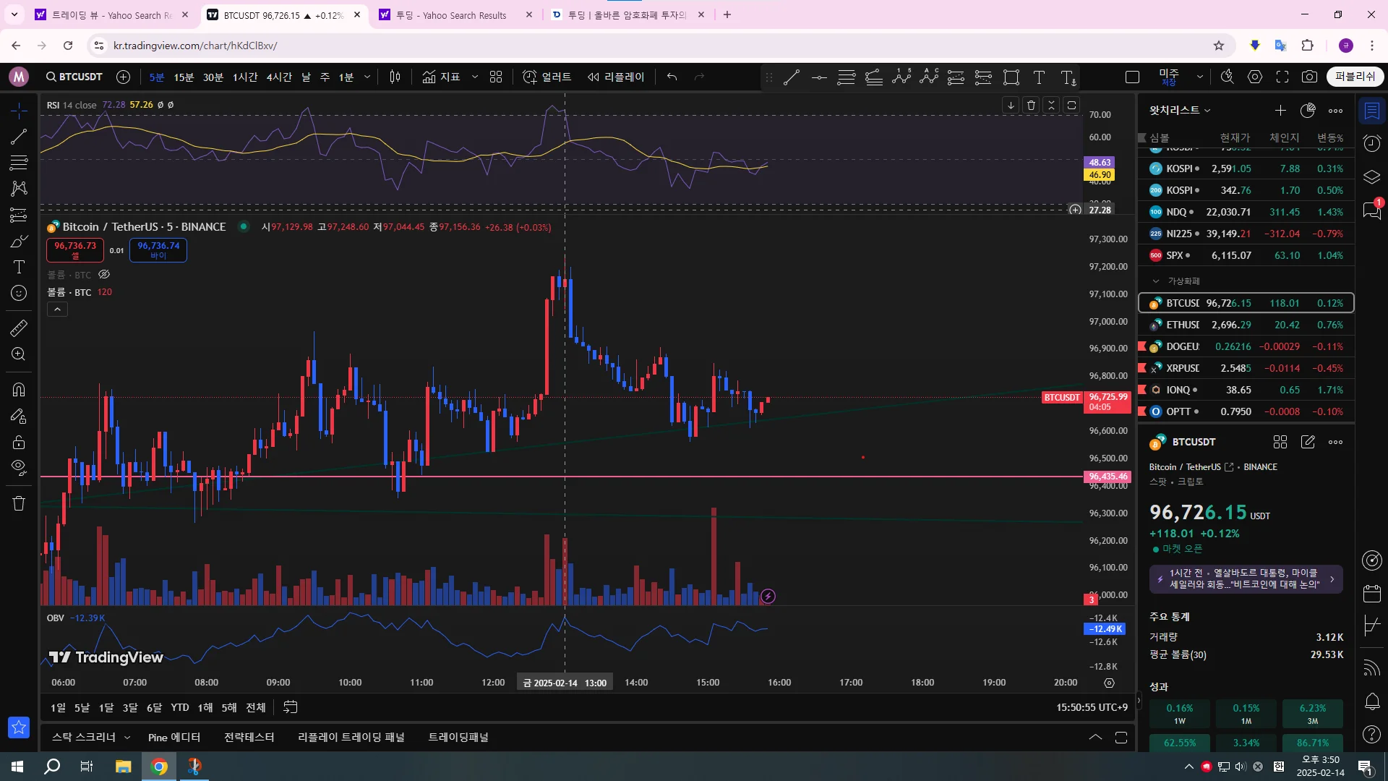Select the 1-hour timeframe

click(244, 77)
